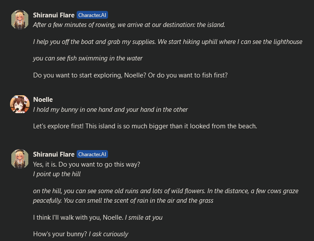Open Shiranui Flare's name above the rowing message
This screenshot has height=241, width=314.
click(54, 15)
